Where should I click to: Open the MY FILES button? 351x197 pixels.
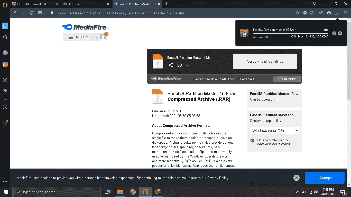79,37
